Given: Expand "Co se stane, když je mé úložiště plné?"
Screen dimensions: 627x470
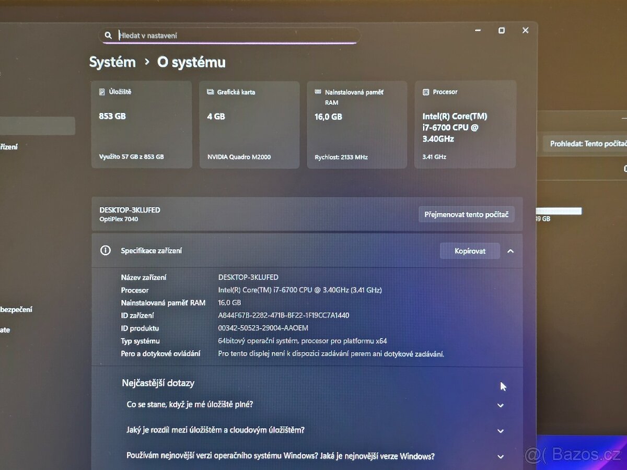Looking at the screenshot, I should coord(500,405).
